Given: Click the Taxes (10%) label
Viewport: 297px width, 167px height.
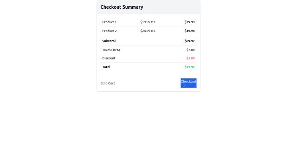Looking at the screenshot, I should click(x=111, y=50).
